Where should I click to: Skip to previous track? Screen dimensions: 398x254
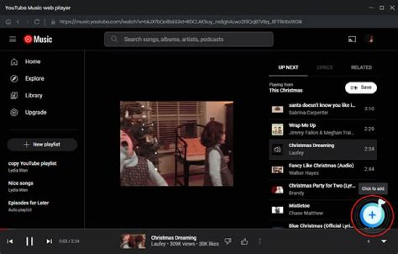point(10,241)
